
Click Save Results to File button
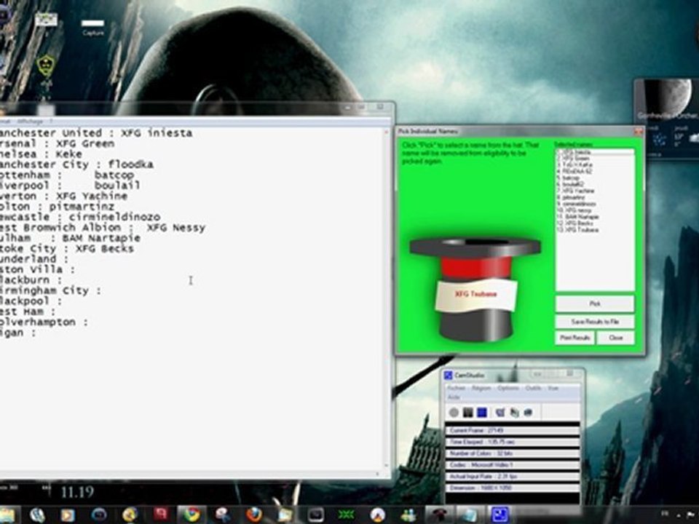[595, 322]
